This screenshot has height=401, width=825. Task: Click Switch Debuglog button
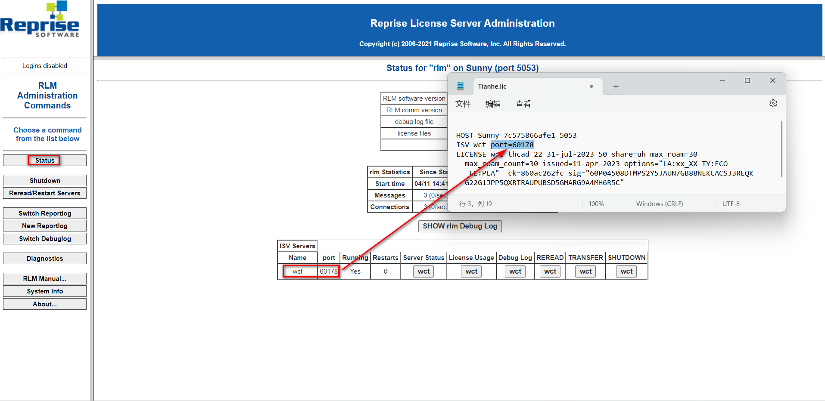pyautogui.click(x=45, y=238)
